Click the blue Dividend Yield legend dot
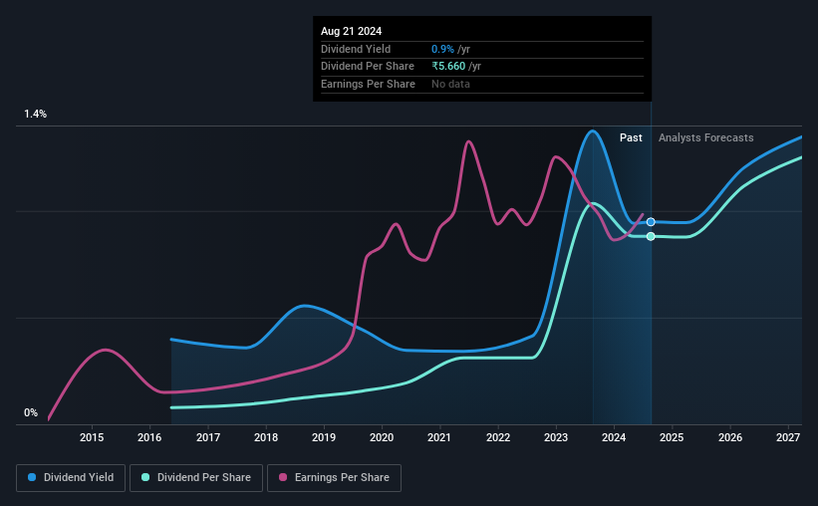The width and height of the screenshot is (818, 506). (x=32, y=477)
